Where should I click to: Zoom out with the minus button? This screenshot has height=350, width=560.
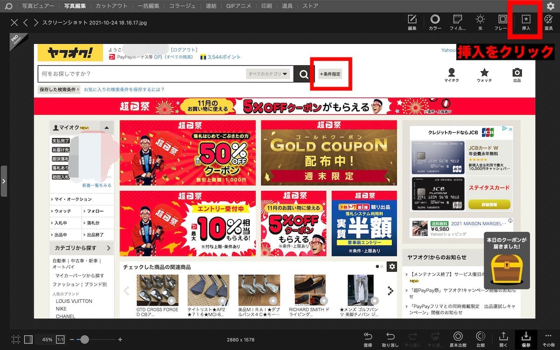pos(72,340)
